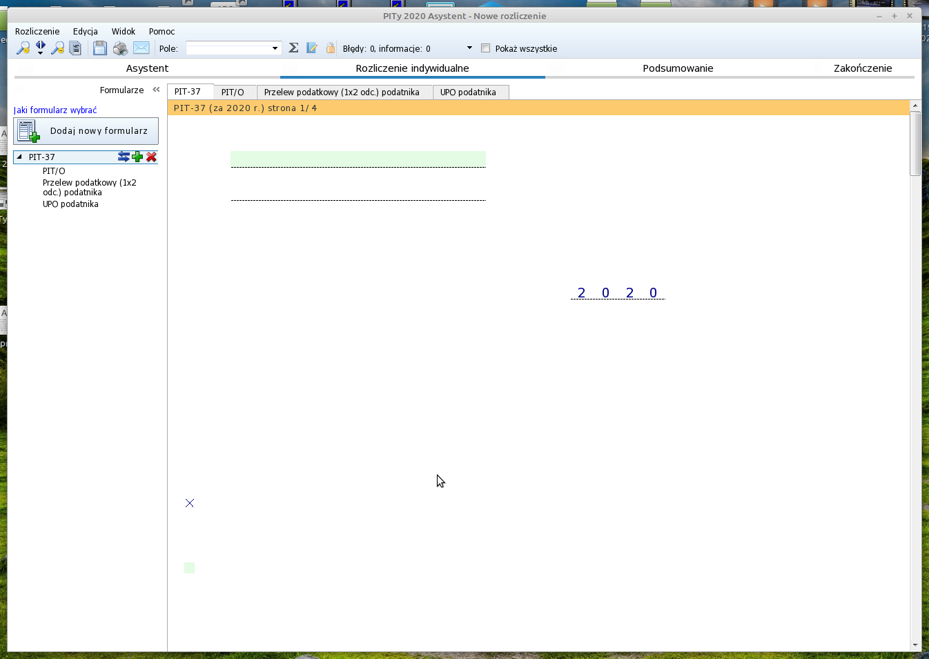Click the blue swap arrows beside PIT-37
The width and height of the screenshot is (929, 659).
click(x=124, y=157)
